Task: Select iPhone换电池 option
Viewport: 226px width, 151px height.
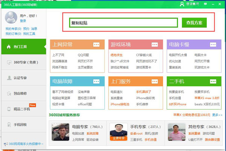Action: [x=120, y=104]
